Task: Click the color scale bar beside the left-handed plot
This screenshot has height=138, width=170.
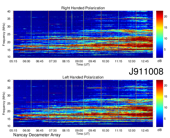Action: click(x=159, y=103)
